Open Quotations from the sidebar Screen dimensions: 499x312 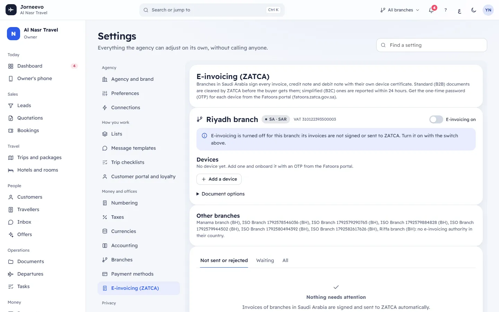(43, 118)
